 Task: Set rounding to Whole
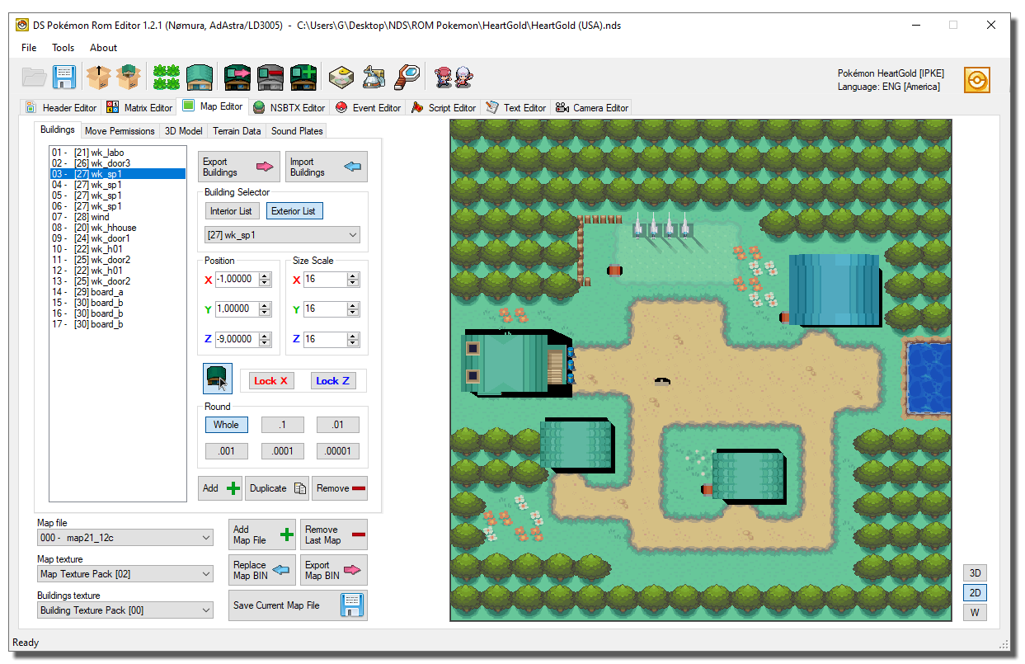226,425
